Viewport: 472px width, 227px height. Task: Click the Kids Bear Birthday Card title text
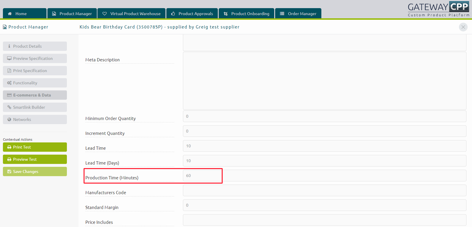click(x=159, y=27)
